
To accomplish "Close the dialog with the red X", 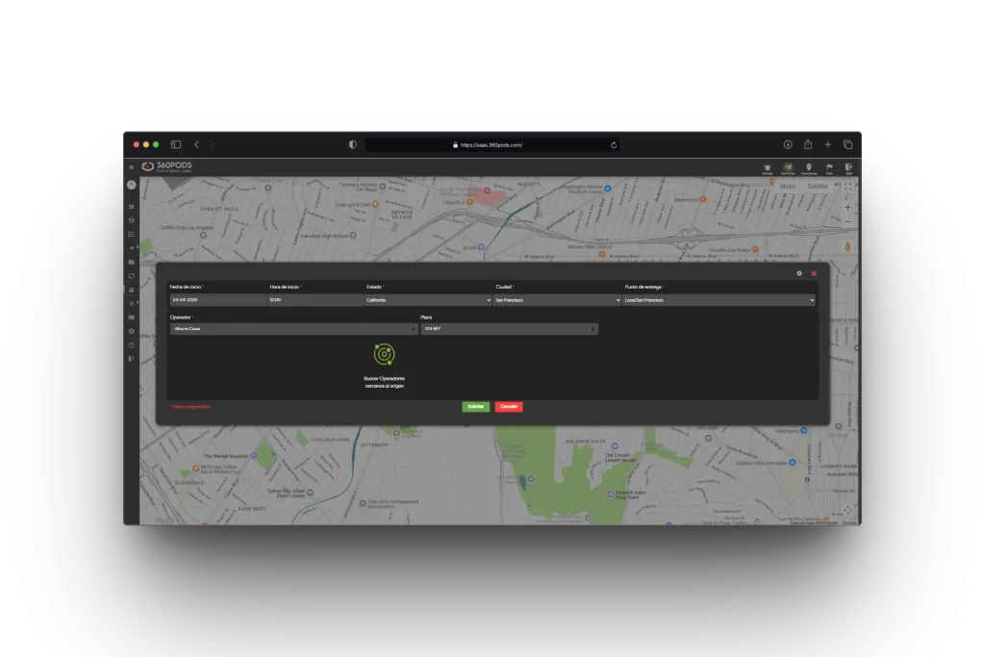I will point(814,273).
